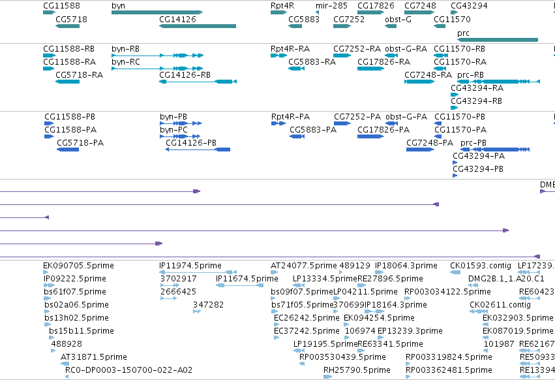
Task: Click the CG17826-PA protein
Action: [x=370, y=136]
